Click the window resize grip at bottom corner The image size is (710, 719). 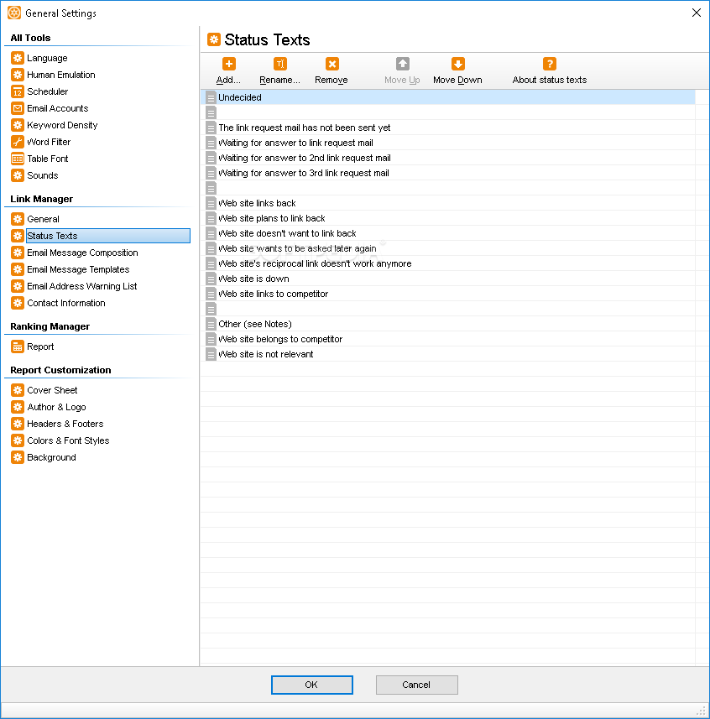[702, 711]
